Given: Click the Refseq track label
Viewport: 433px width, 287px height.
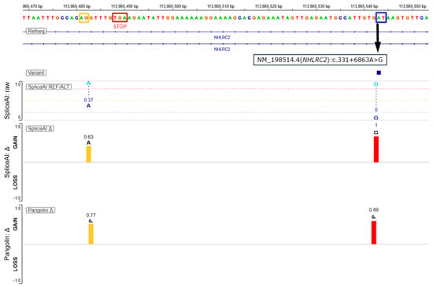Looking at the screenshot, I should coord(36,31).
